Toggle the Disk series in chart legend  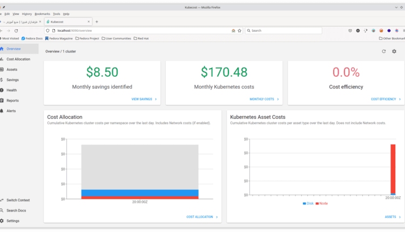[x=308, y=203]
